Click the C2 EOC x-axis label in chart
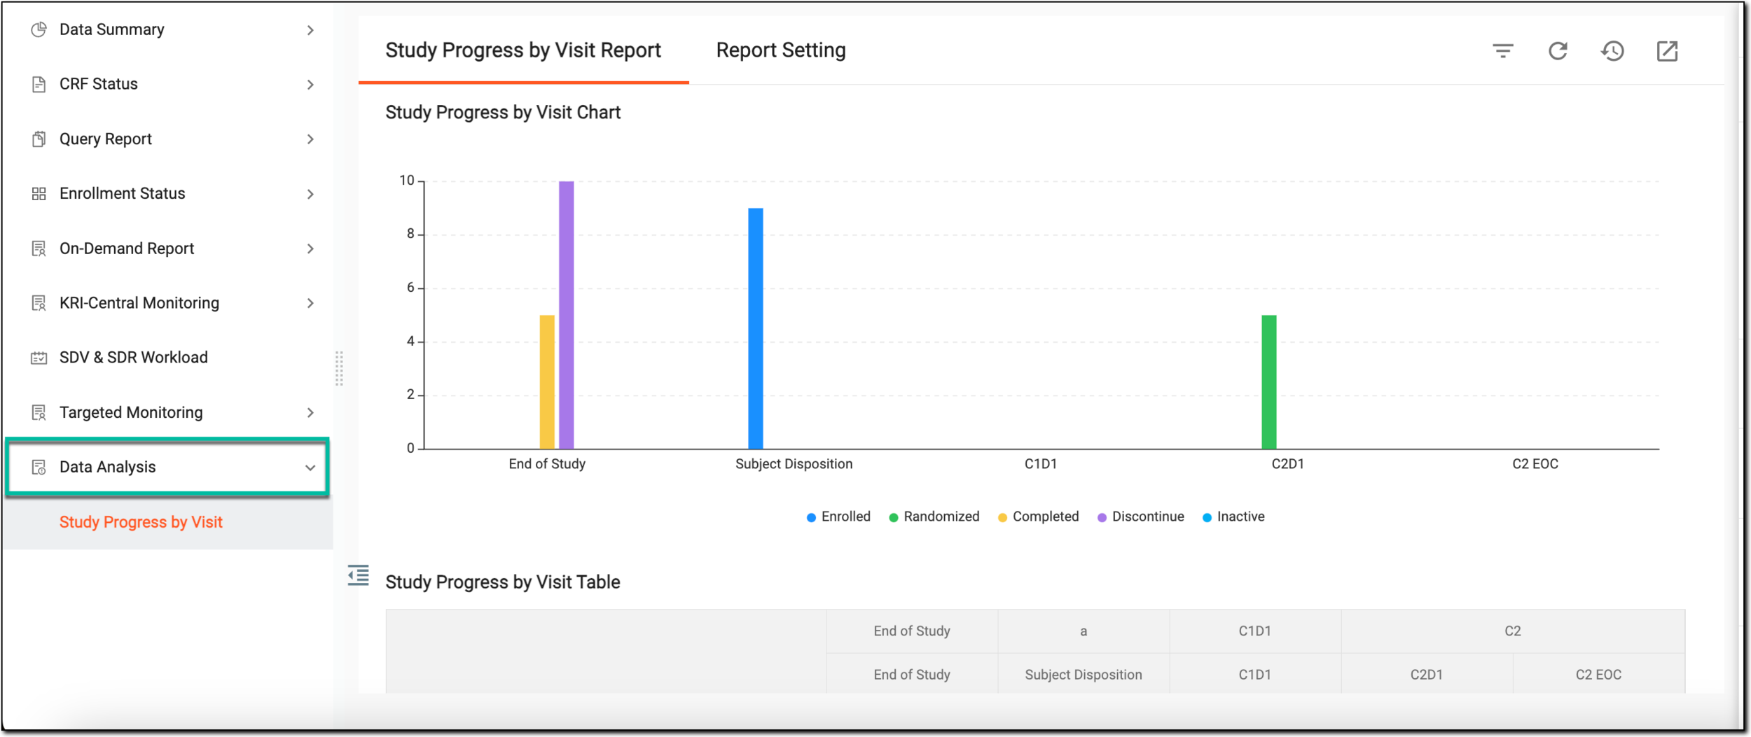 tap(1535, 464)
